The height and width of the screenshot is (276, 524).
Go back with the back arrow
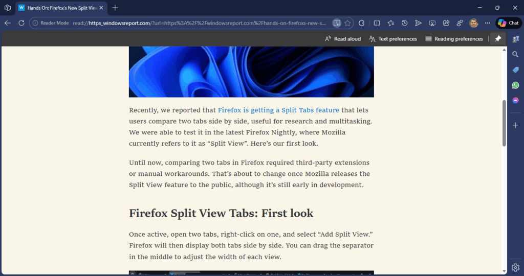pos(8,23)
